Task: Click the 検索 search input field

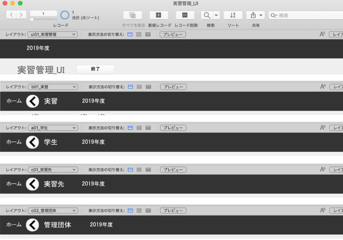Action: pyautogui.click(x=308, y=15)
